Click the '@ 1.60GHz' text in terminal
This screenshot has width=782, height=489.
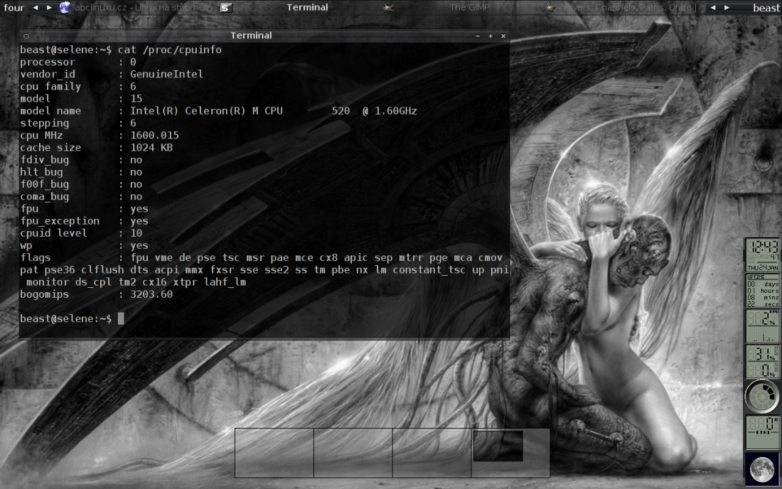point(390,111)
